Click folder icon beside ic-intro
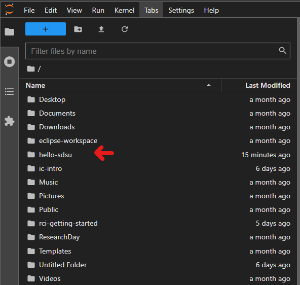300x285 pixels. point(31,168)
